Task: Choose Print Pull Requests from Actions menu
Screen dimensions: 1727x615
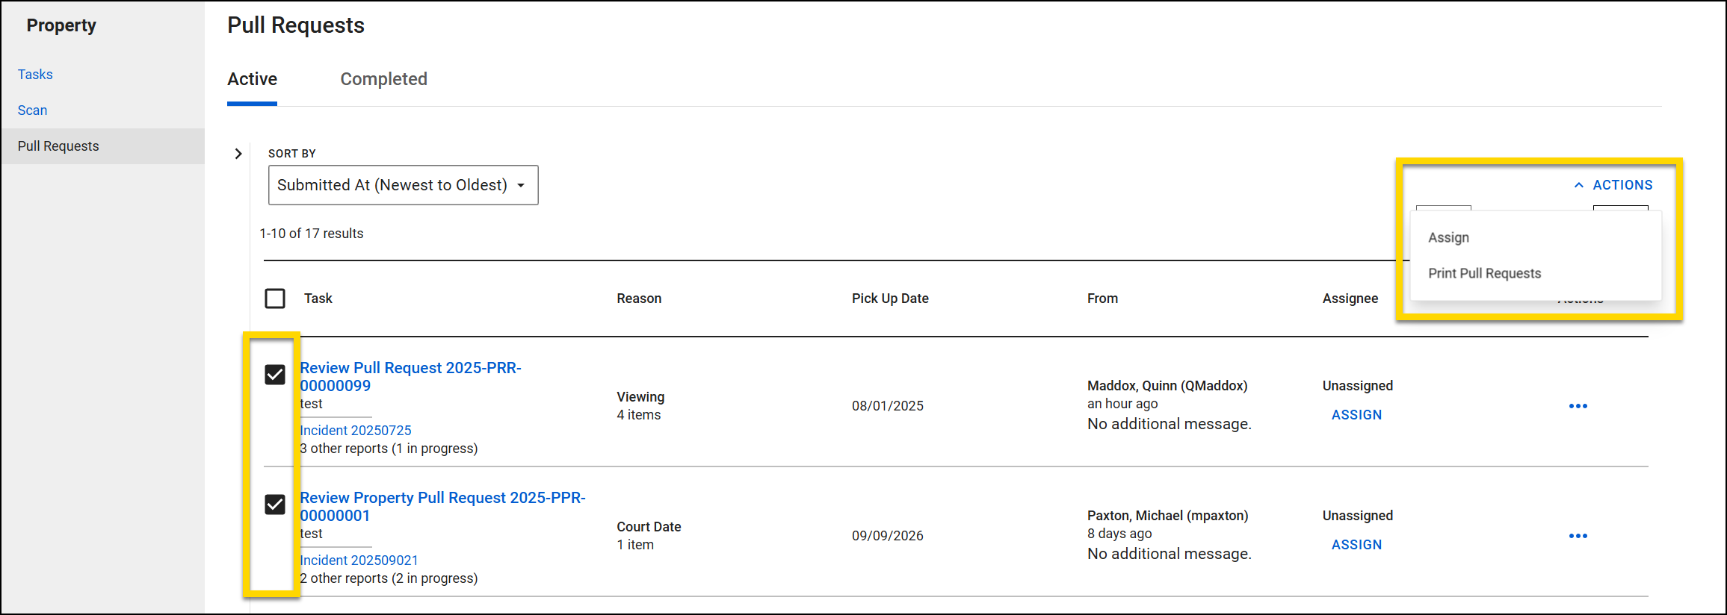Action: (x=1484, y=273)
